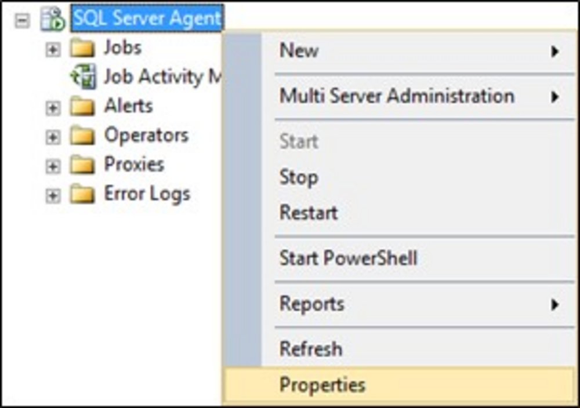The height and width of the screenshot is (408, 580).
Task: Choose Stop from the context menu
Action: 299,177
